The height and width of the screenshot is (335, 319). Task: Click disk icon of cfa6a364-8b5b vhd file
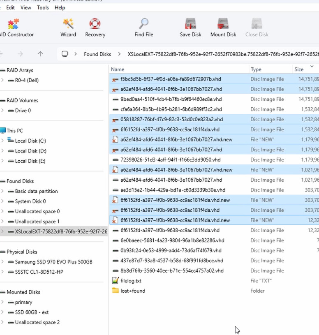pos(116,109)
